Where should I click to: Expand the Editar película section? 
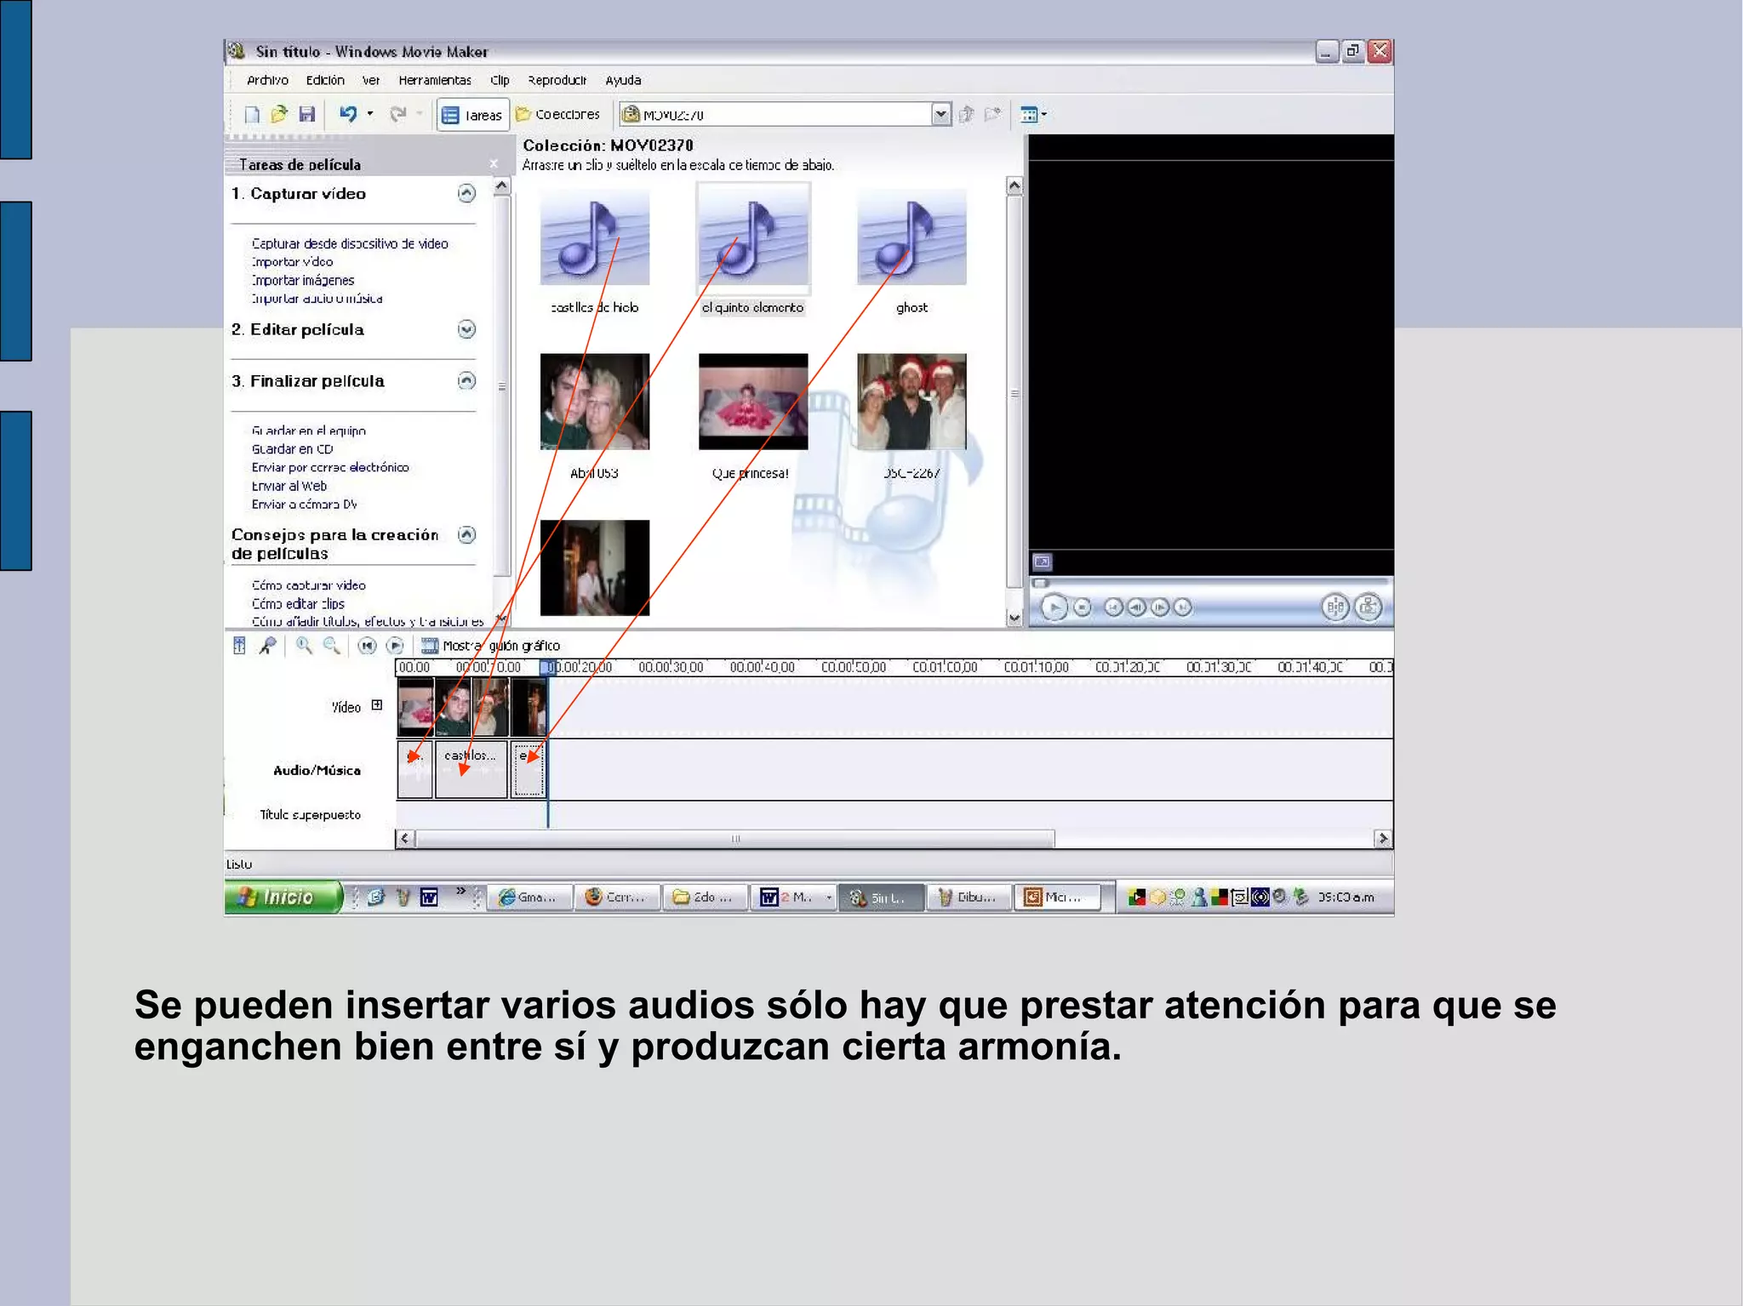(x=466, y=329)
